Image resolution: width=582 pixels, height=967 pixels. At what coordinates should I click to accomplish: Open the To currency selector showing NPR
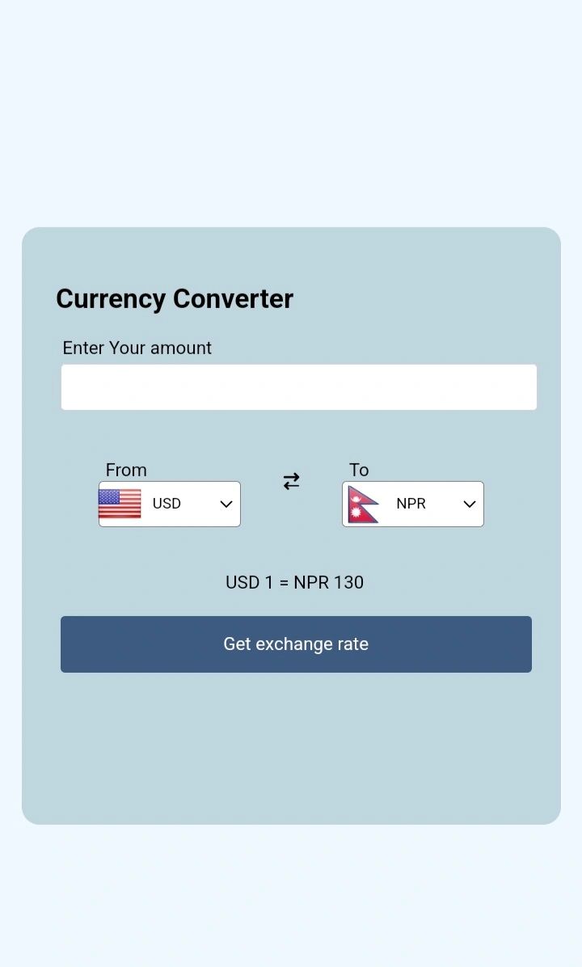tap(413, 504)
